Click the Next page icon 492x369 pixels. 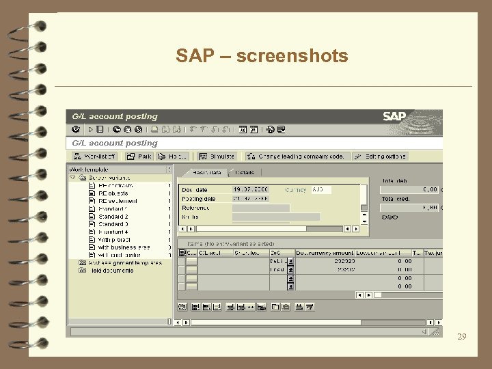click(215, 129)
